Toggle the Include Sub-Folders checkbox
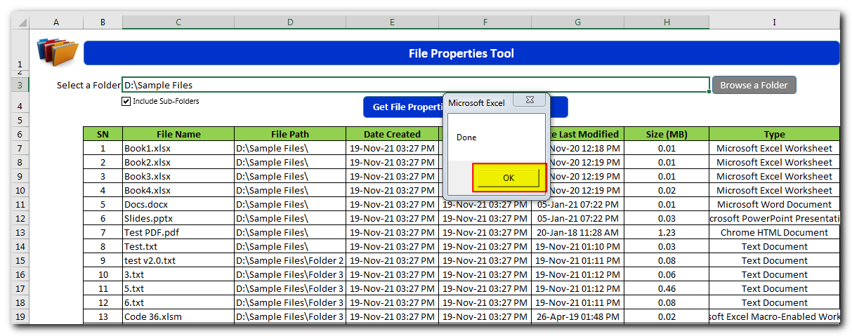 coord(126,101)
